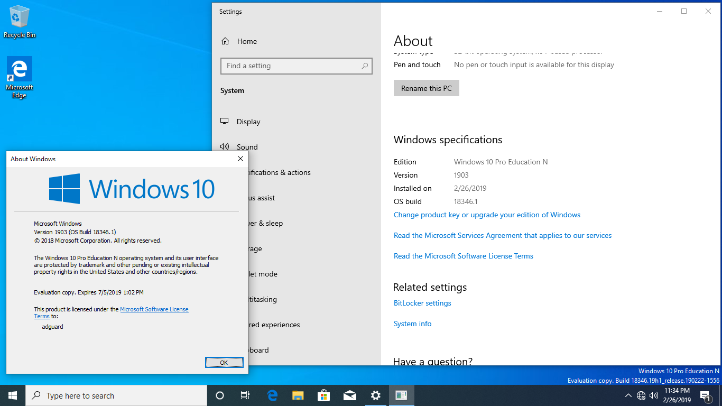Maximize the Settings window
The image size is (722, 406).
[x=684, y=11]
